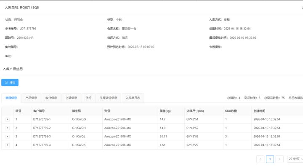303x166 pixels.
Task: Click inbound order number RO67143Q5
Action: pyautogui.click(x=29, y=8)
